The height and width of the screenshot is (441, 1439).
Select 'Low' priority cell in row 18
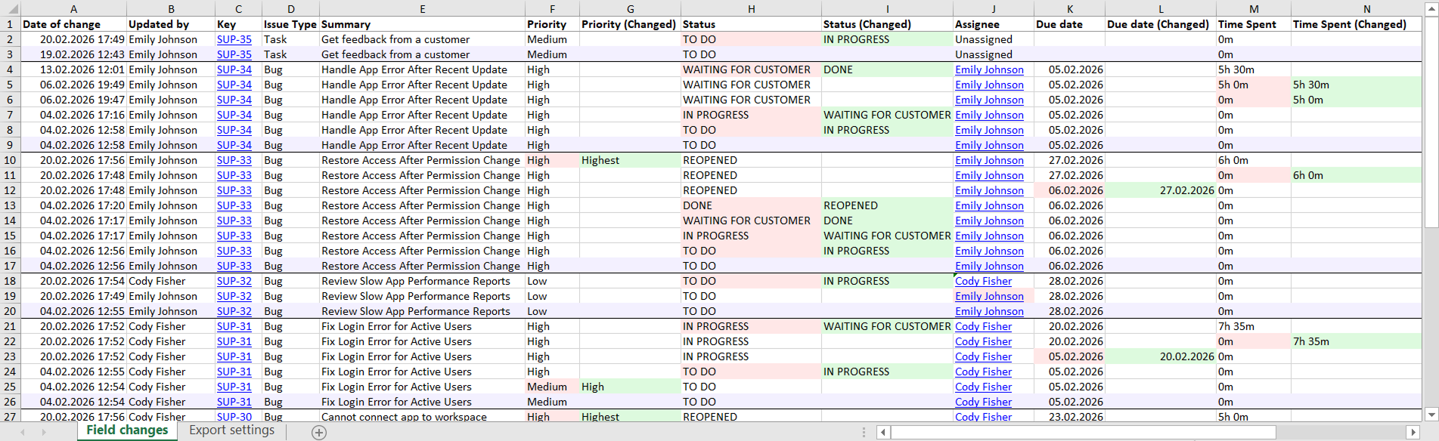pyautogui.click(x=552, y=281)
